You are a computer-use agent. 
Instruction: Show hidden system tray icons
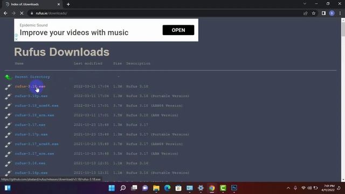point(288,188)
